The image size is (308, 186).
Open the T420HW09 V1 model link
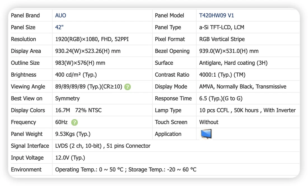pyautogui.click(x=216, y=15)
